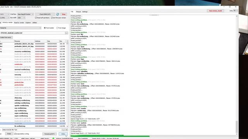Click the Check EMMC/UFS button
Viewport: 248px width, 139px height.
(x=45, y=14)
